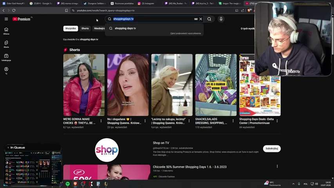The width and height of the screenshot is (334, 188).
Task: Switch to the Rozmowa powitalna tab
Action: (122, 4)
